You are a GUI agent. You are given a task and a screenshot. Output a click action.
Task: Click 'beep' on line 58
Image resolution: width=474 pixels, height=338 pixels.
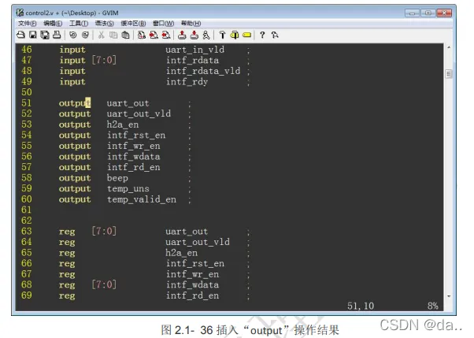[117, 178]
